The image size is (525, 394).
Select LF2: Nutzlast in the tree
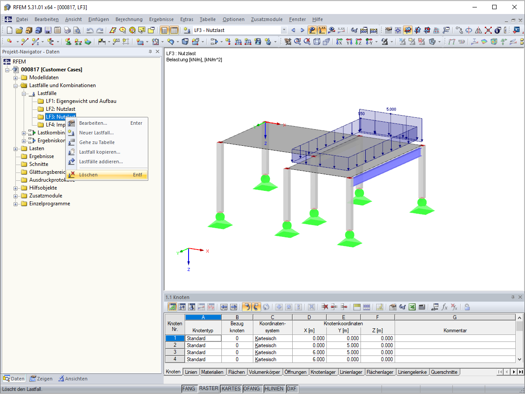click(x=60, y=109)
